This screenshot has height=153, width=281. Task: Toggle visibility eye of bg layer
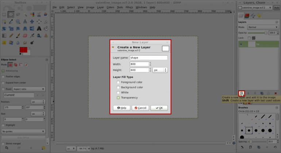click(x=241, y=44)
